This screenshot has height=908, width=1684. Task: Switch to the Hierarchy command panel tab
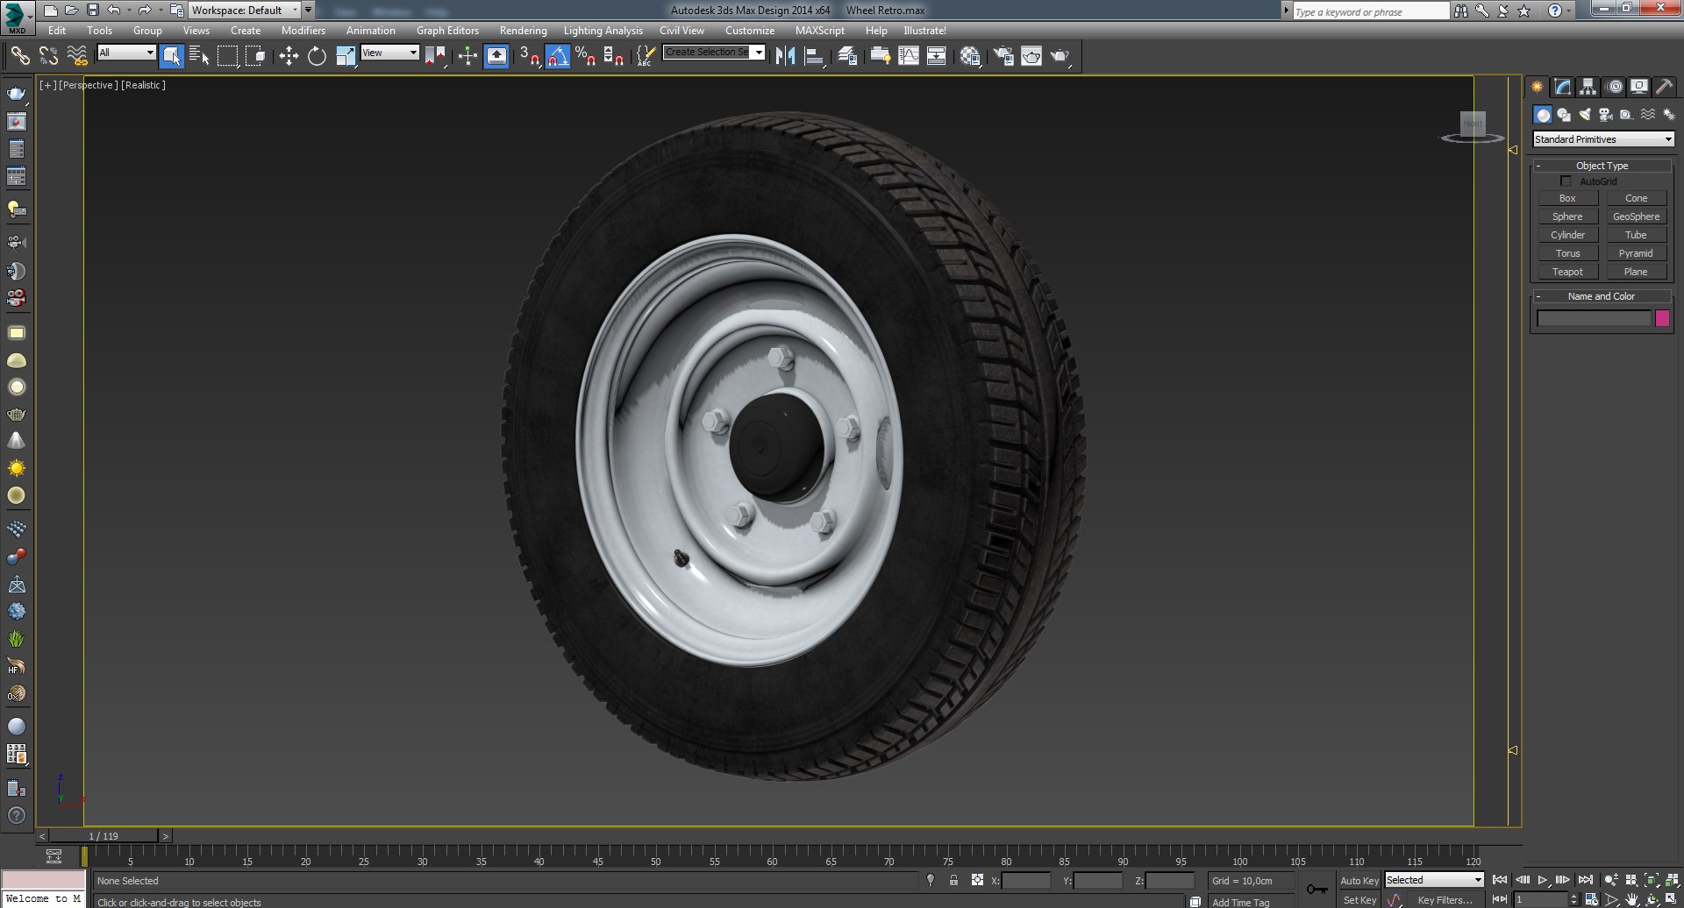coord(1588,87)
